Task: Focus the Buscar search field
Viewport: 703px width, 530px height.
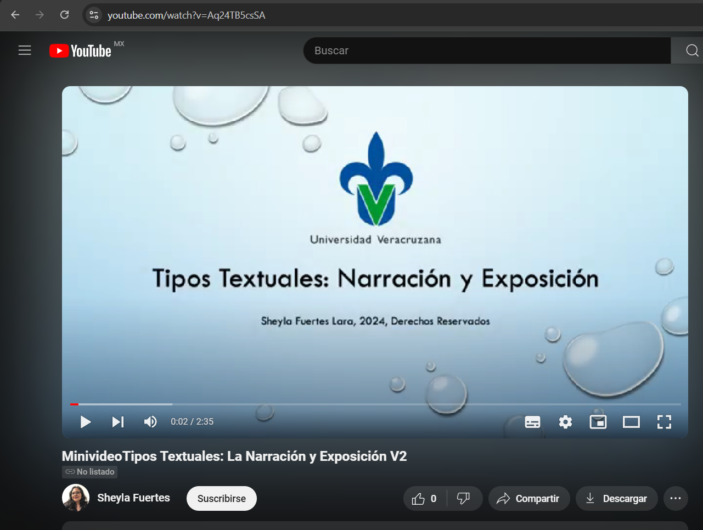Action: click(487, 50)
